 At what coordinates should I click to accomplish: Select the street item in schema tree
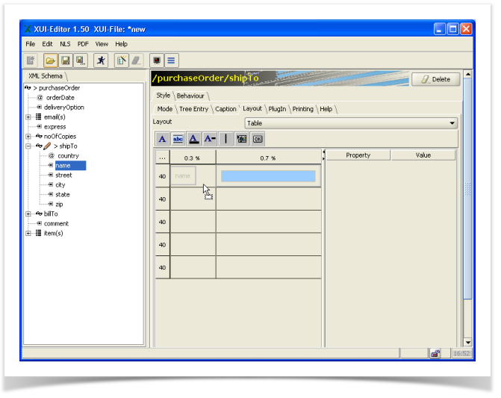coord(63,175)
